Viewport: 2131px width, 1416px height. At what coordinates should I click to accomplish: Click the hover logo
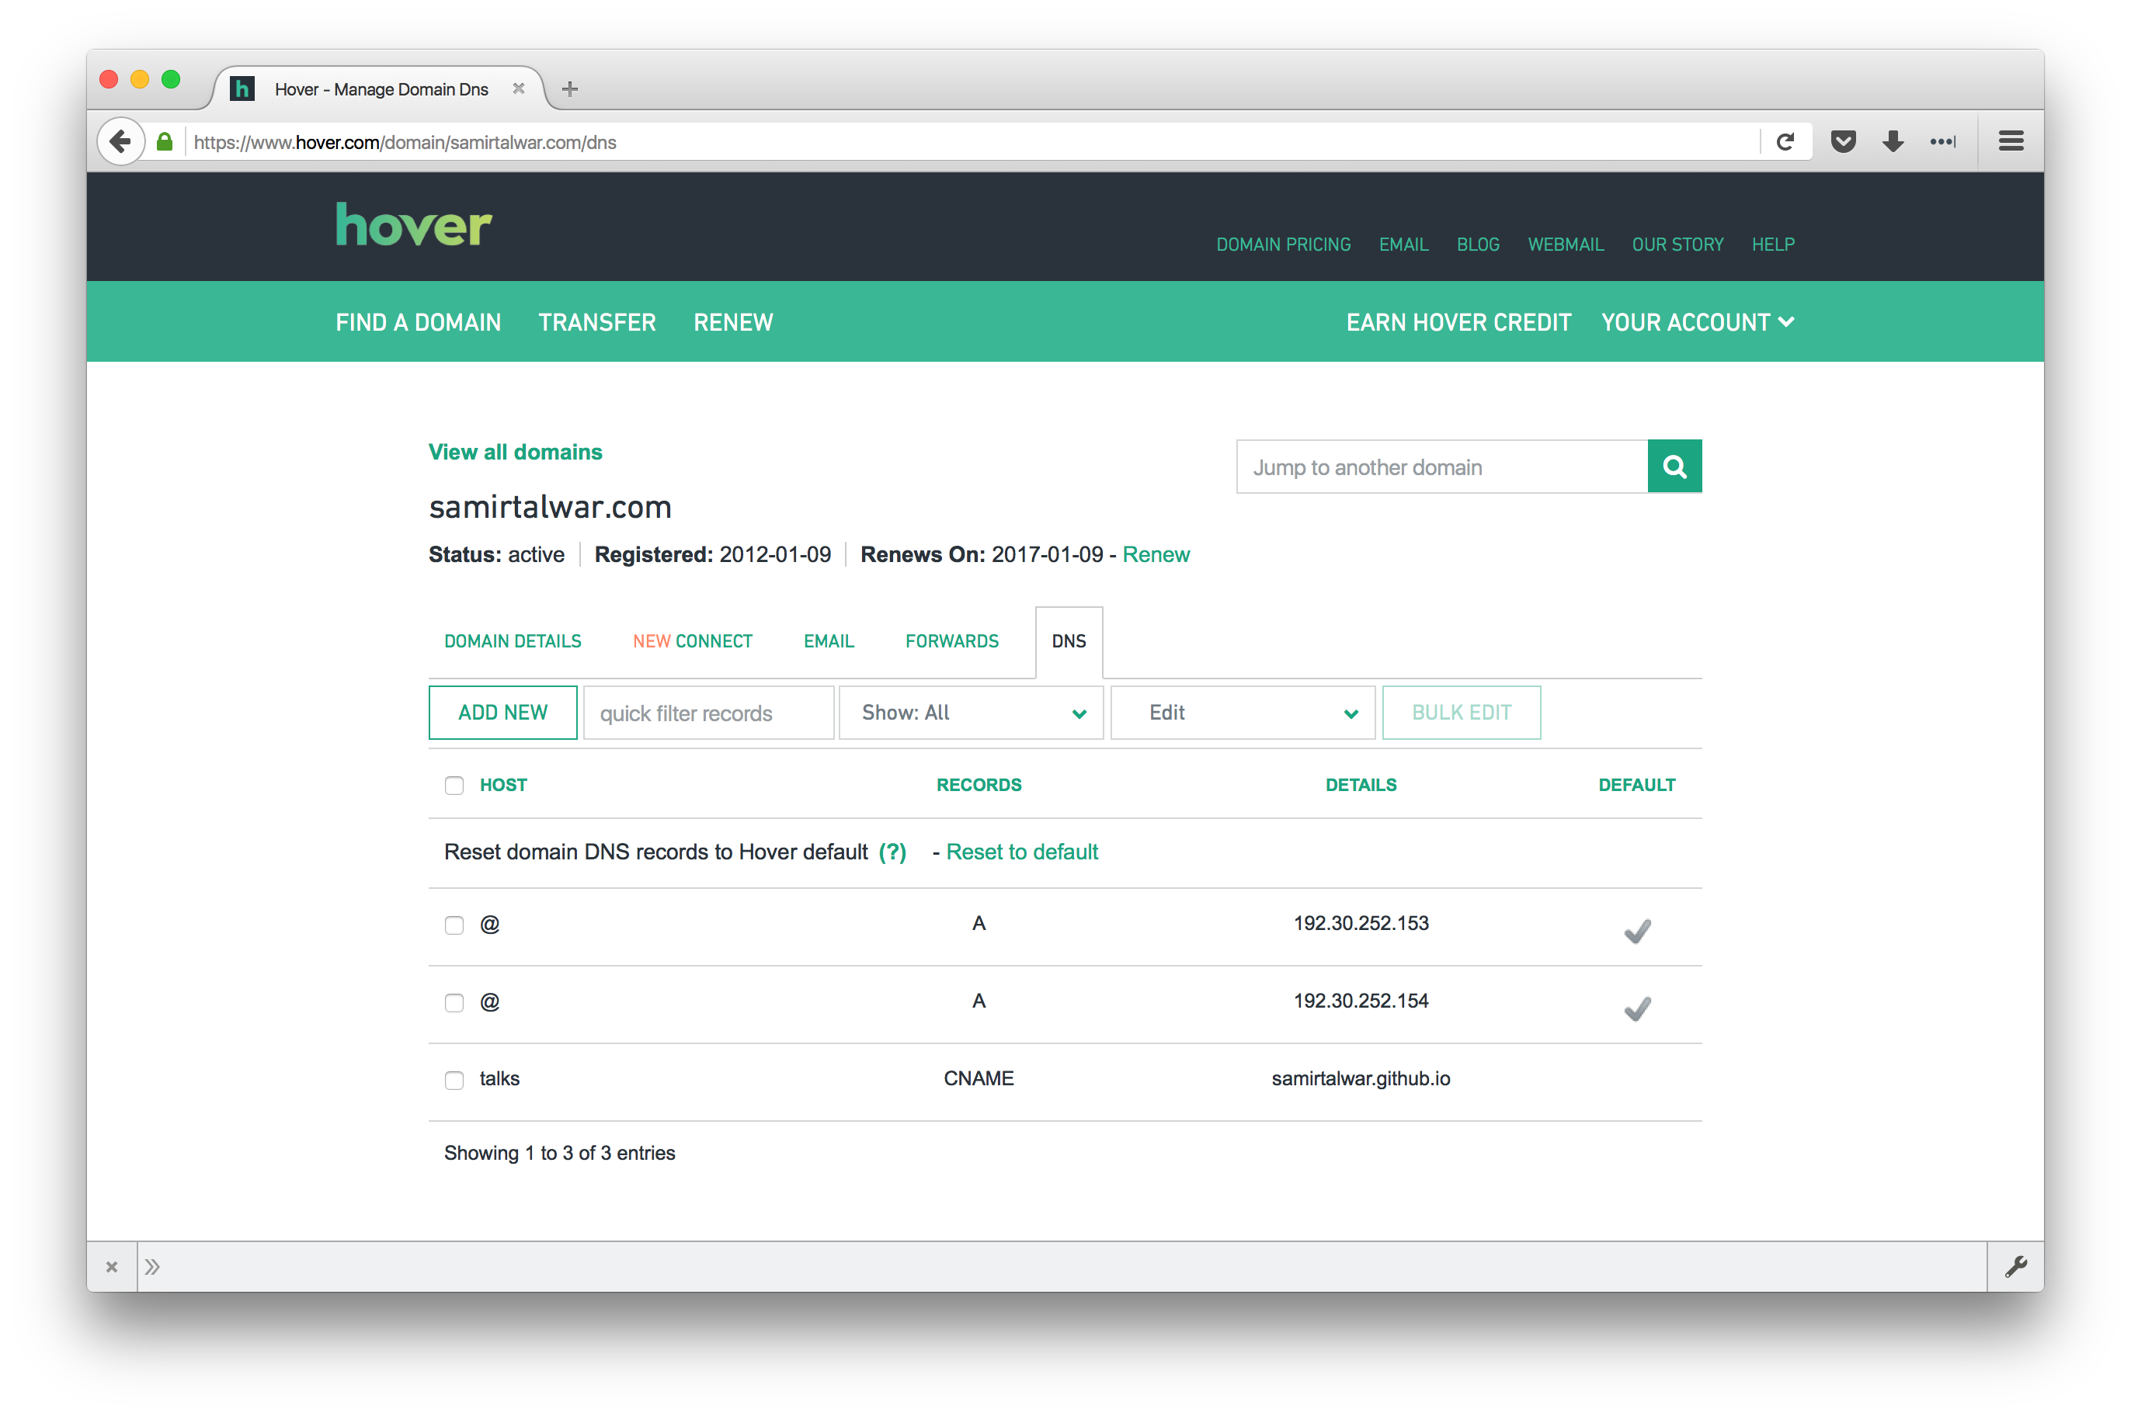click(x=414, y=225)
